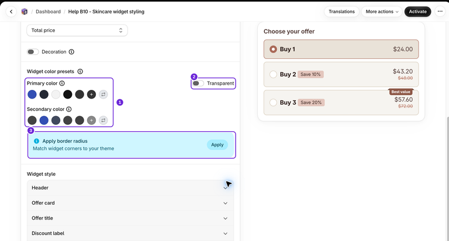This screenshot has height=241, width=449.
Task: Show info for Decoration option
Action: 71,52
